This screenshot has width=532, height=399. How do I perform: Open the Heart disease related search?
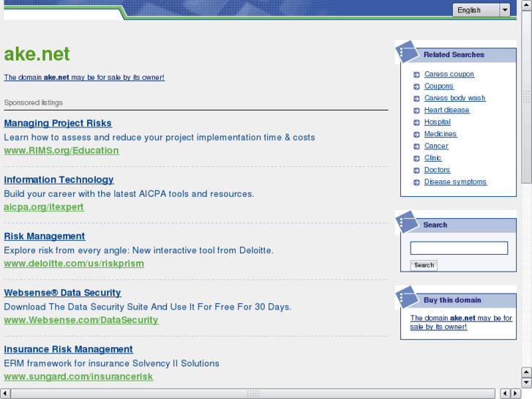[x=447, y=110]
